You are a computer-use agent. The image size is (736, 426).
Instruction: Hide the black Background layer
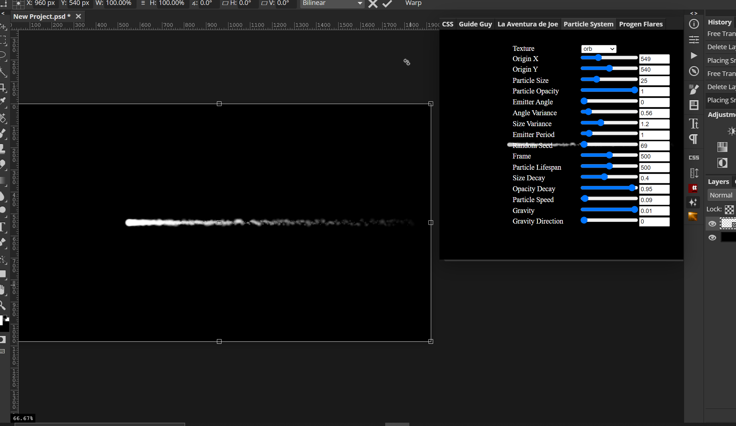[713, 238]
